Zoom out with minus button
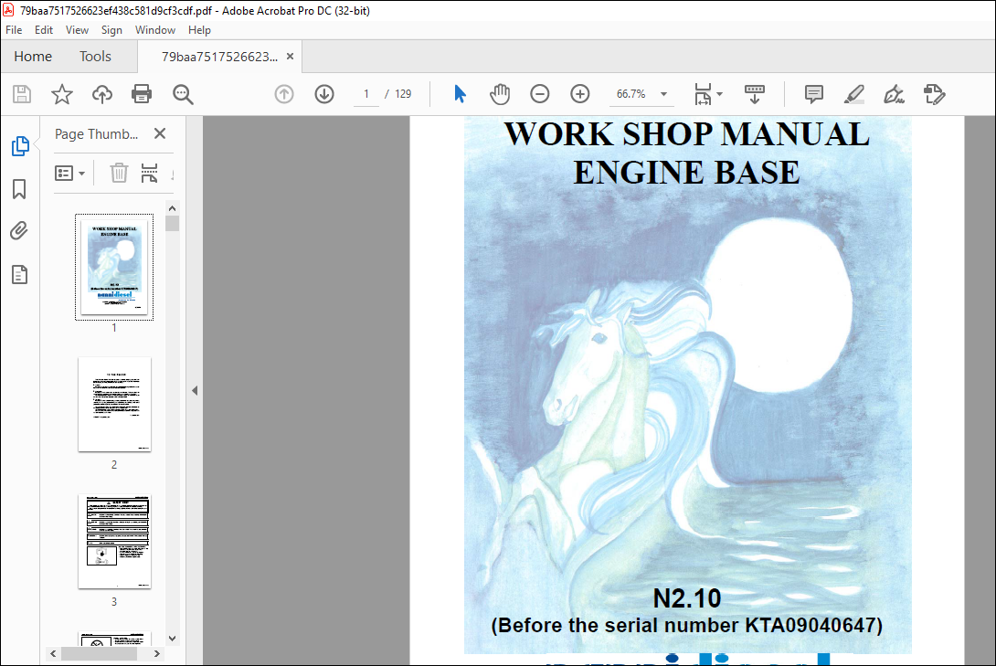 point(539,94)
